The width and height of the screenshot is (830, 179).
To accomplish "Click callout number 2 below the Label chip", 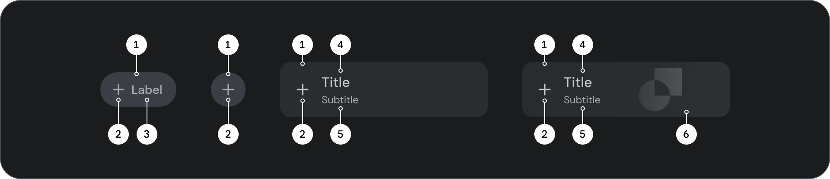I will [118, 134].
